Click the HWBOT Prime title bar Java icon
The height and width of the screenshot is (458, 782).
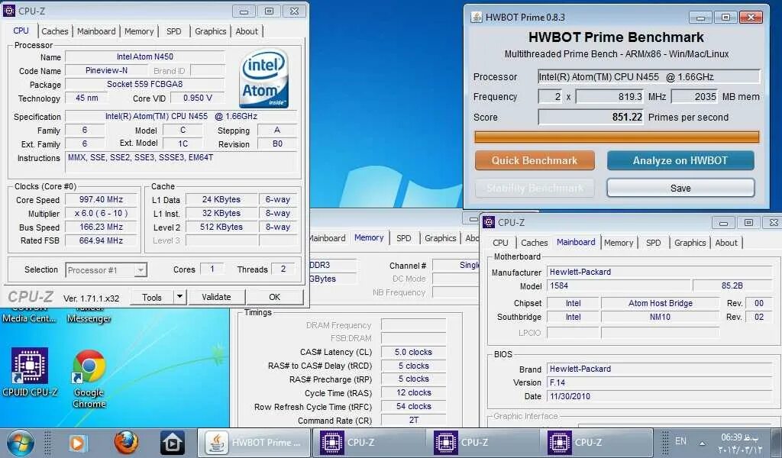point(477,18)
